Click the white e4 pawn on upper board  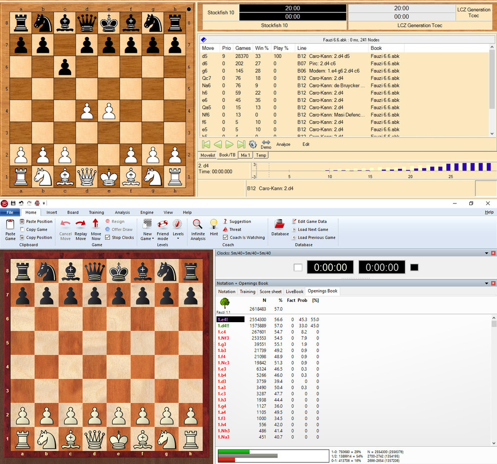[109, 111]
